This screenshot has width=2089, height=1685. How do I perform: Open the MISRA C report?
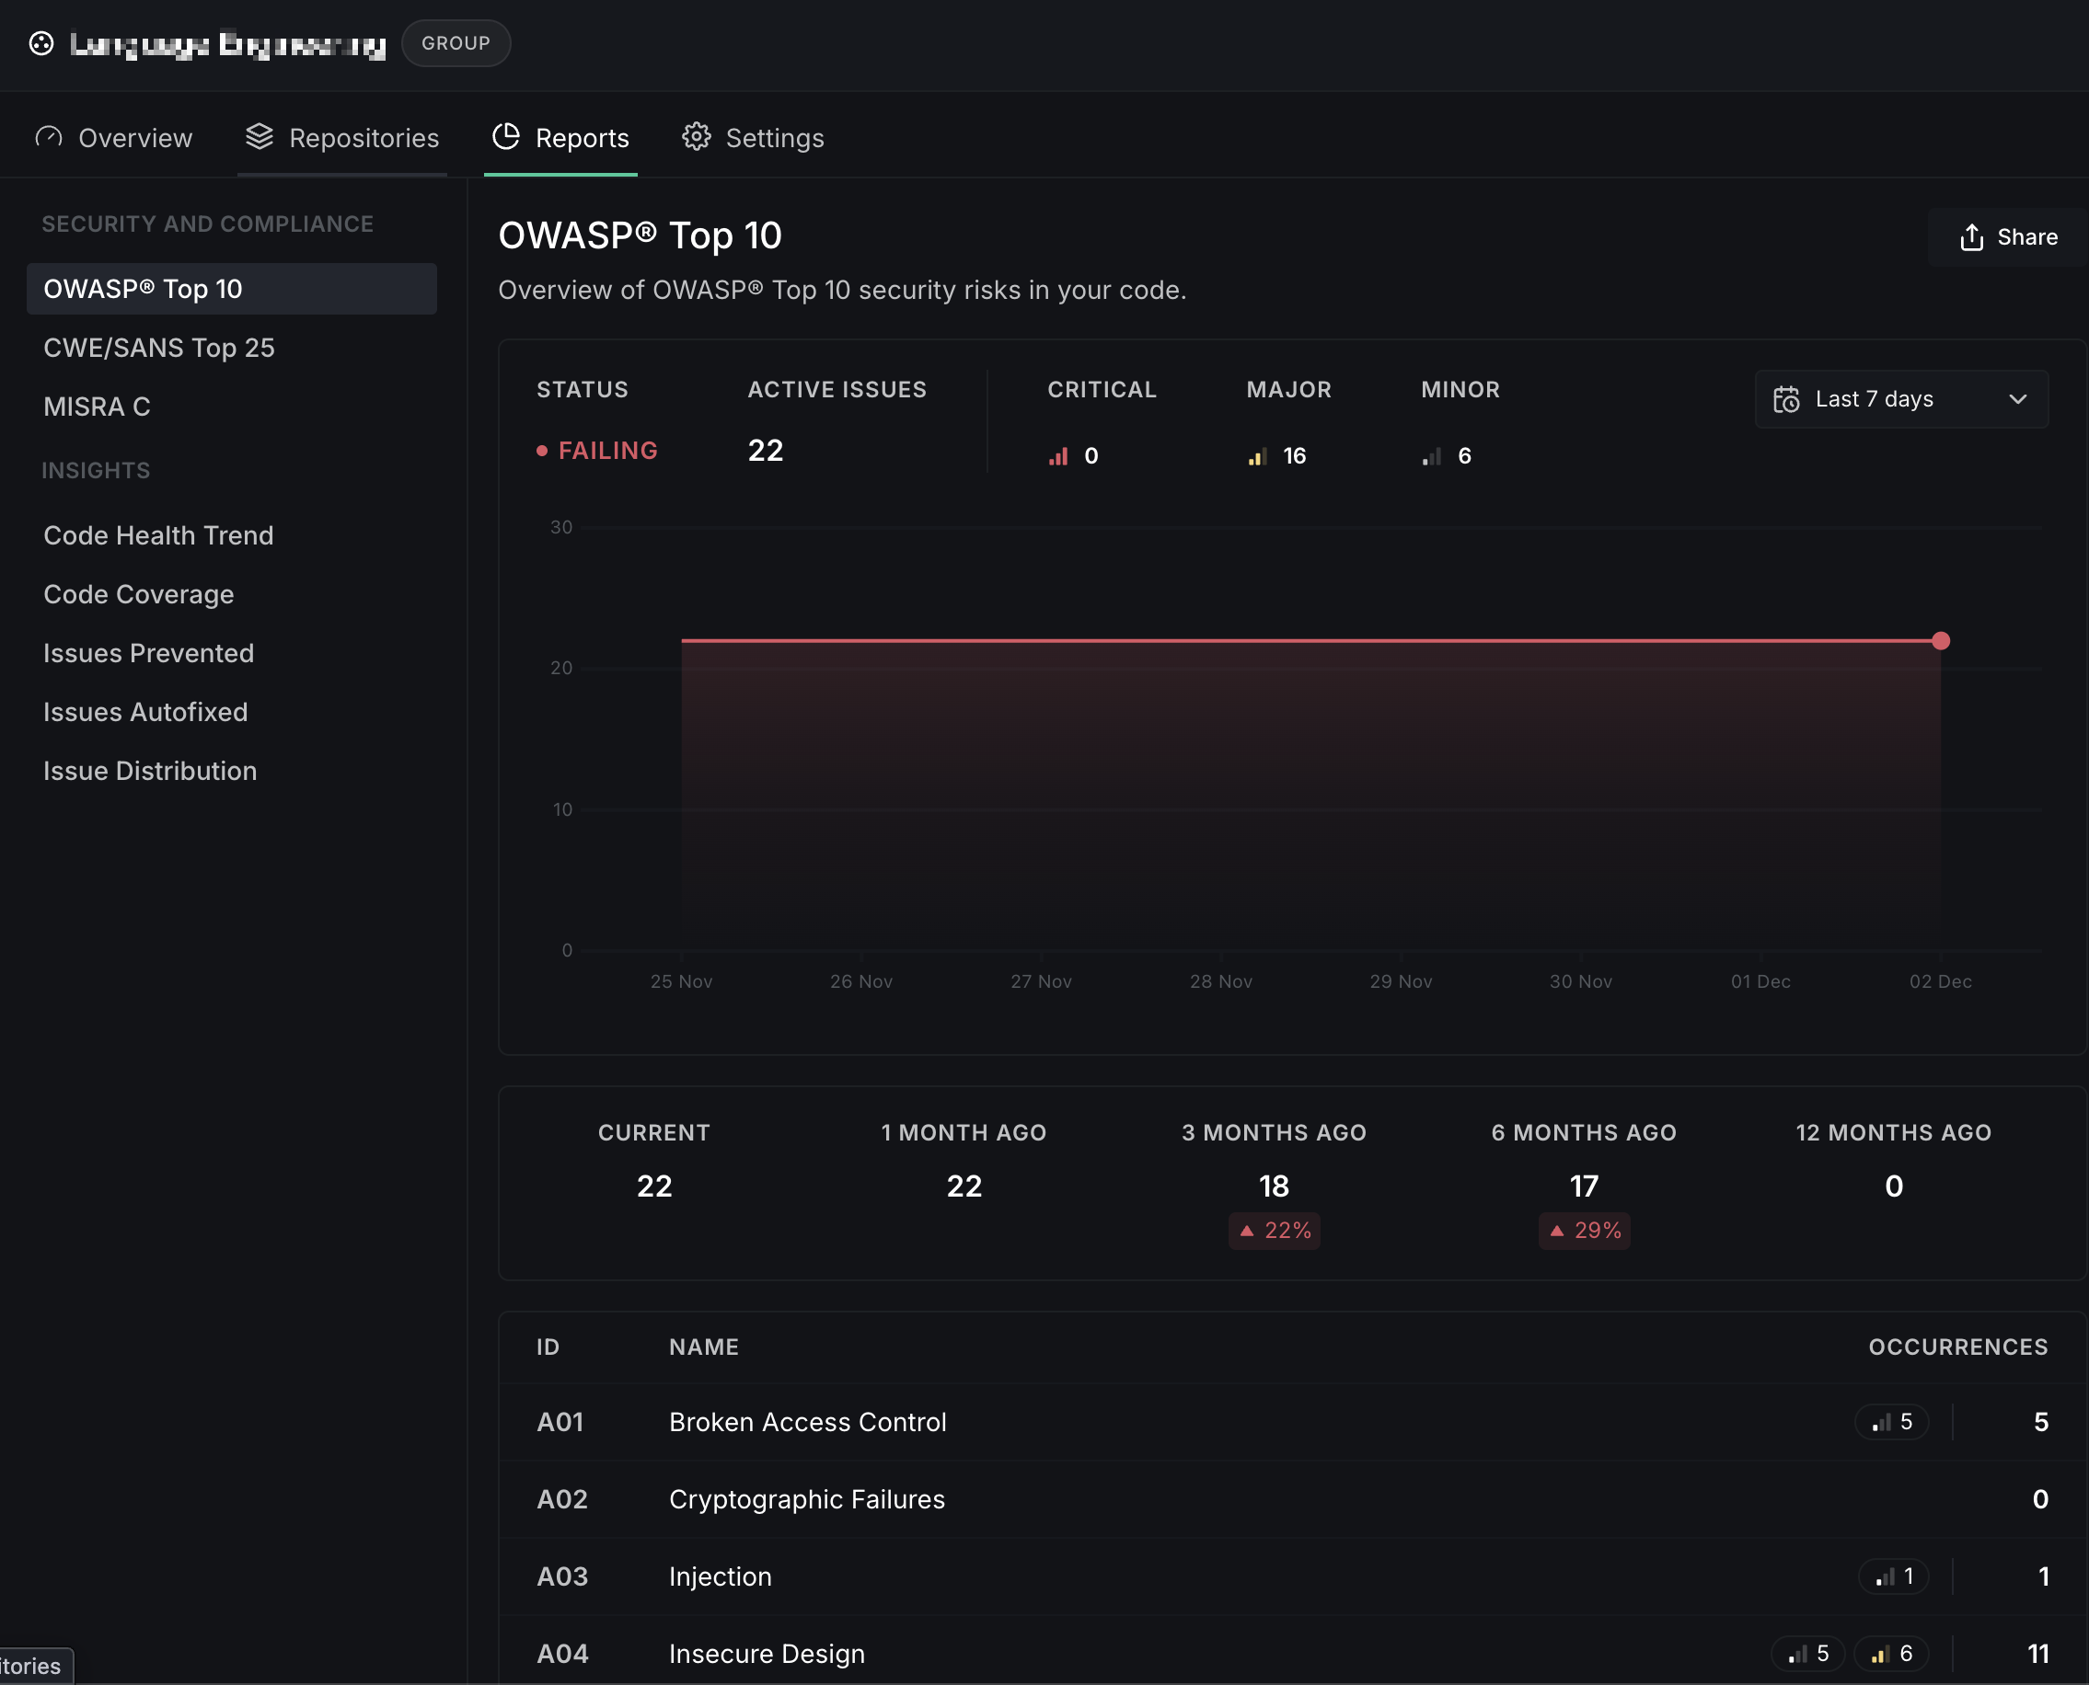coord(98,407)
